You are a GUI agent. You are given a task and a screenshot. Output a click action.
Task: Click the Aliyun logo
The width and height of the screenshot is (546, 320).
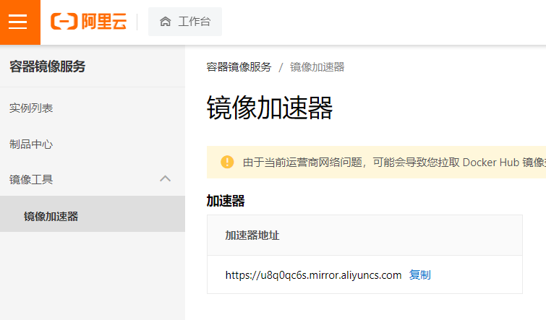(x=88, y=22)
